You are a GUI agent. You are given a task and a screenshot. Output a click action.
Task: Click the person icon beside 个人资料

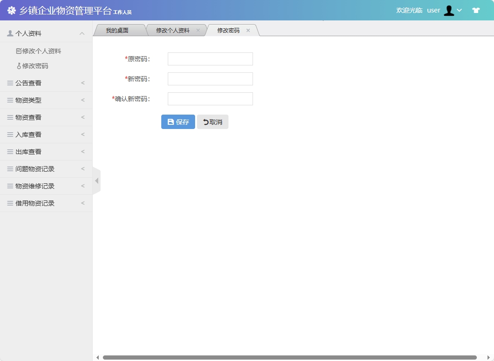point(9,33)
